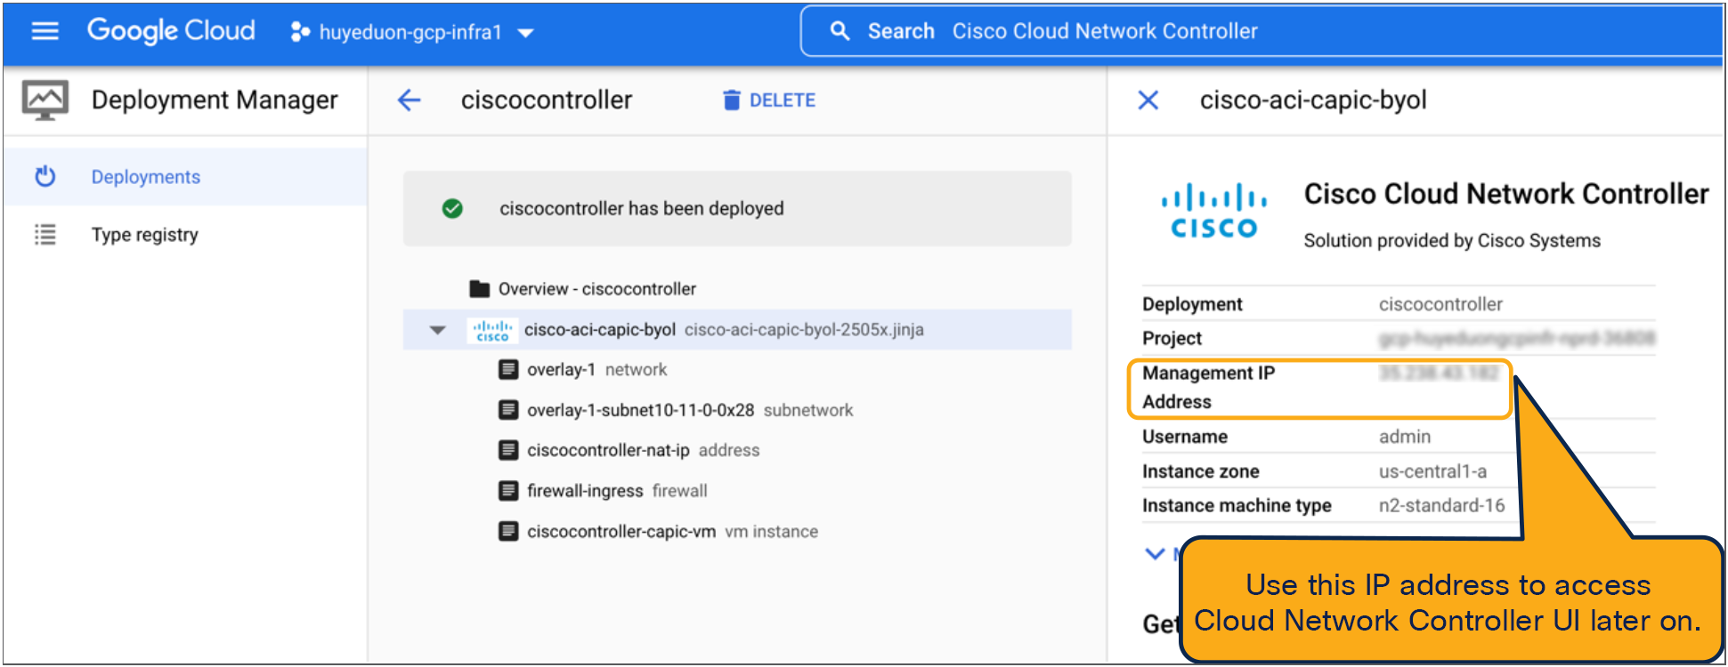Screen dimensions: 1728x667
Task: Focus the Cisco Cloud Network Controller search field
Action: coord(1260,31)
